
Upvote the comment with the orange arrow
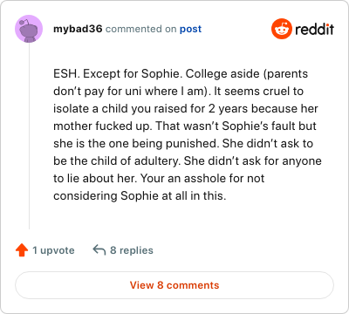pos(22,250)
